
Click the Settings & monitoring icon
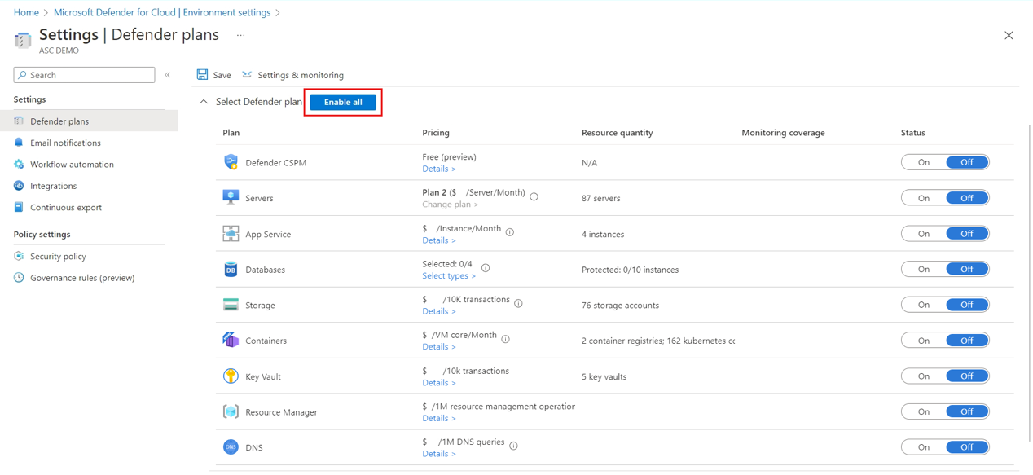tap(247, 74)
